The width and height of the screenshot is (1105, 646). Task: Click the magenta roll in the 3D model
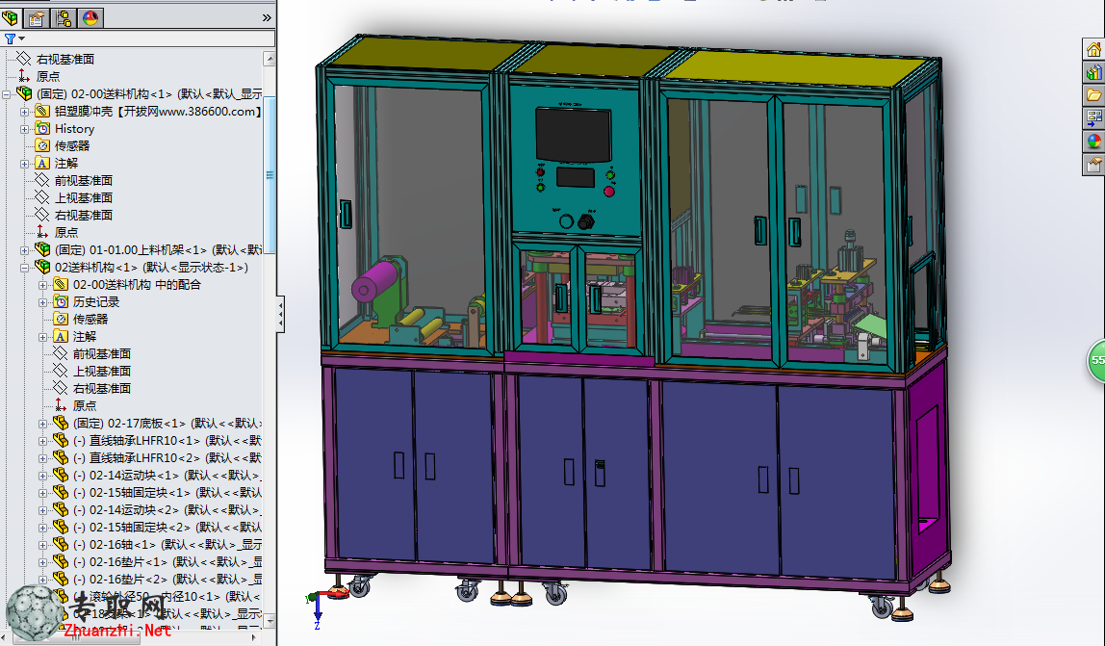click(x=375, y=281)
